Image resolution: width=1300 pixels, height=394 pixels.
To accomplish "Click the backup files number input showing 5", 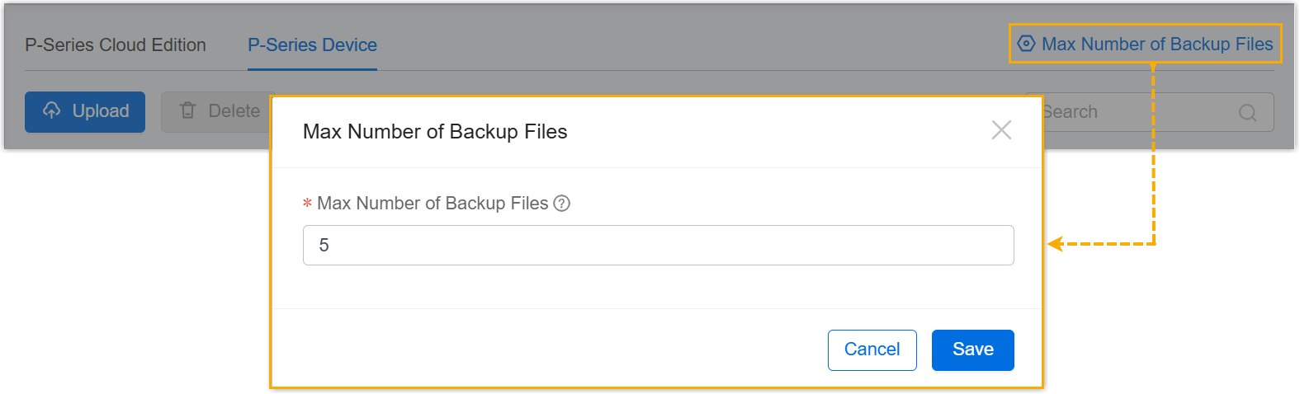I will (658, 246).
